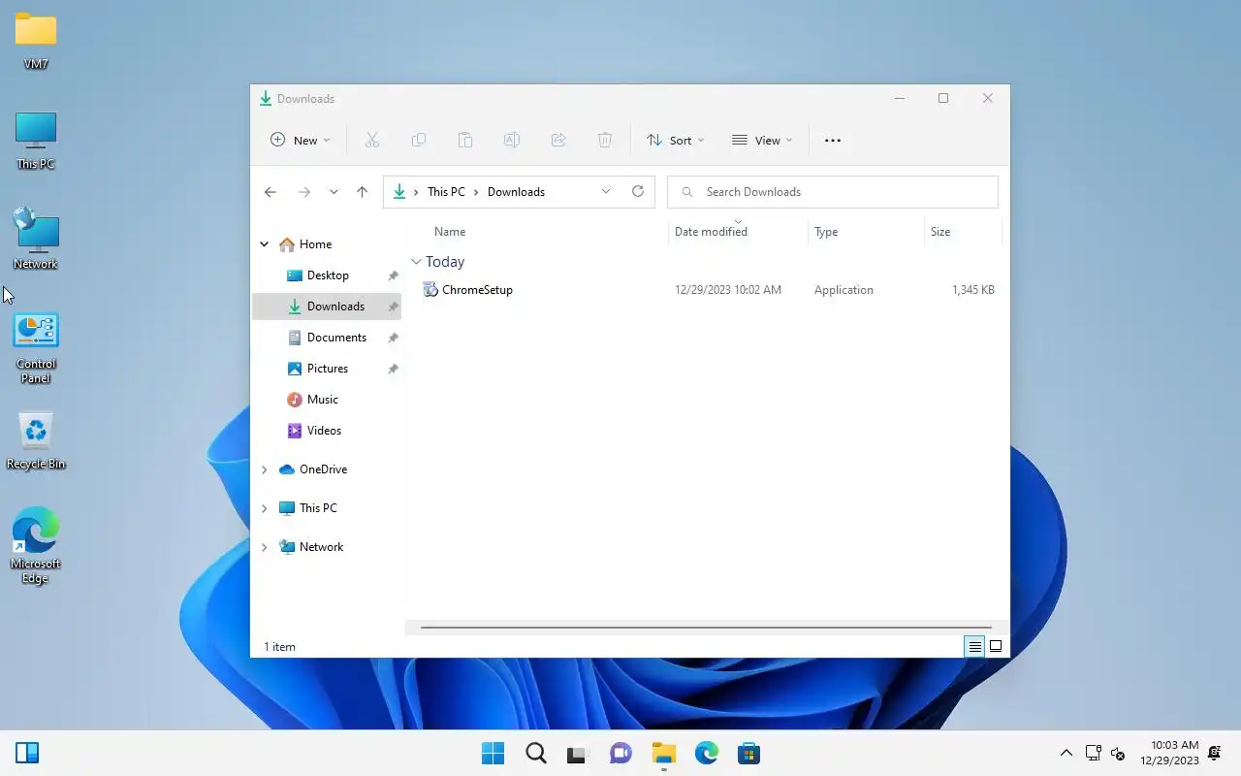Click File Explorer on taskbar
The image size is (1241, 776).
tap(663, 753)
